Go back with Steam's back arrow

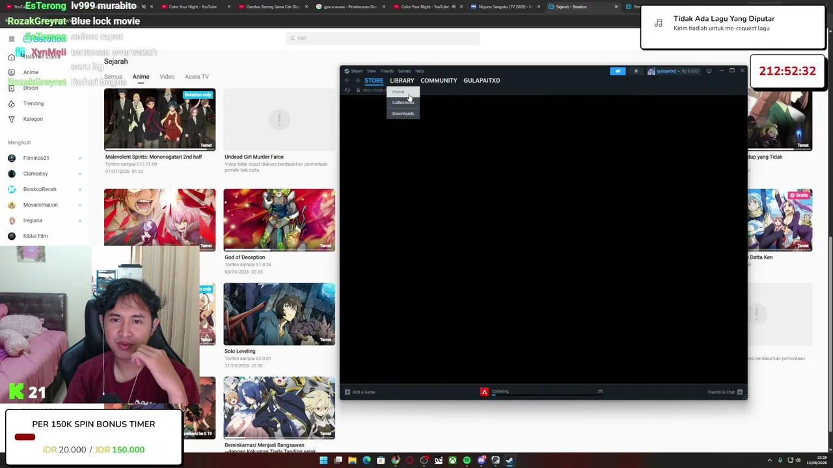(x=347, y=80)
